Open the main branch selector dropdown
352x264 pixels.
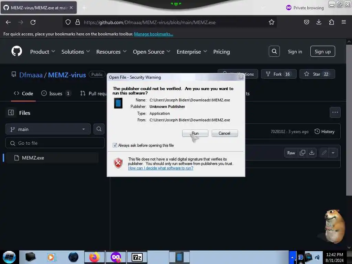pos(48,129)
